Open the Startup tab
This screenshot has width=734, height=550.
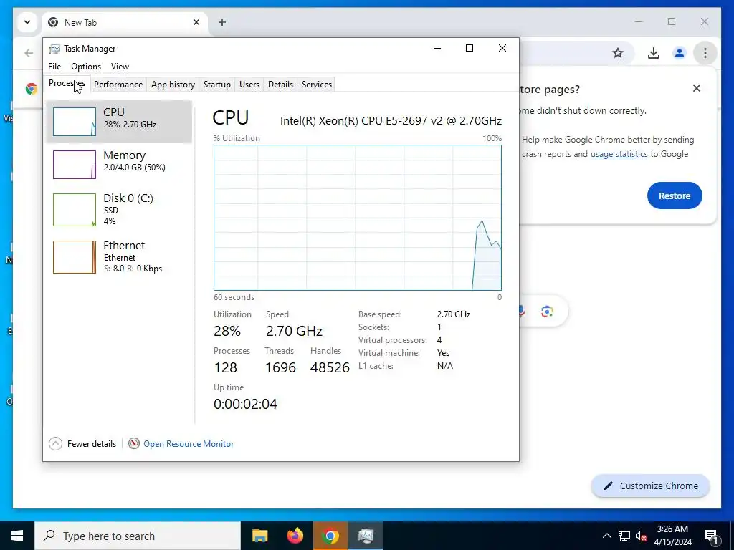[x=216, y=85]
